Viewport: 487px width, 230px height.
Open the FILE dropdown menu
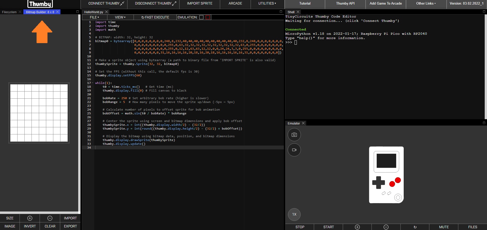(94, 17)
